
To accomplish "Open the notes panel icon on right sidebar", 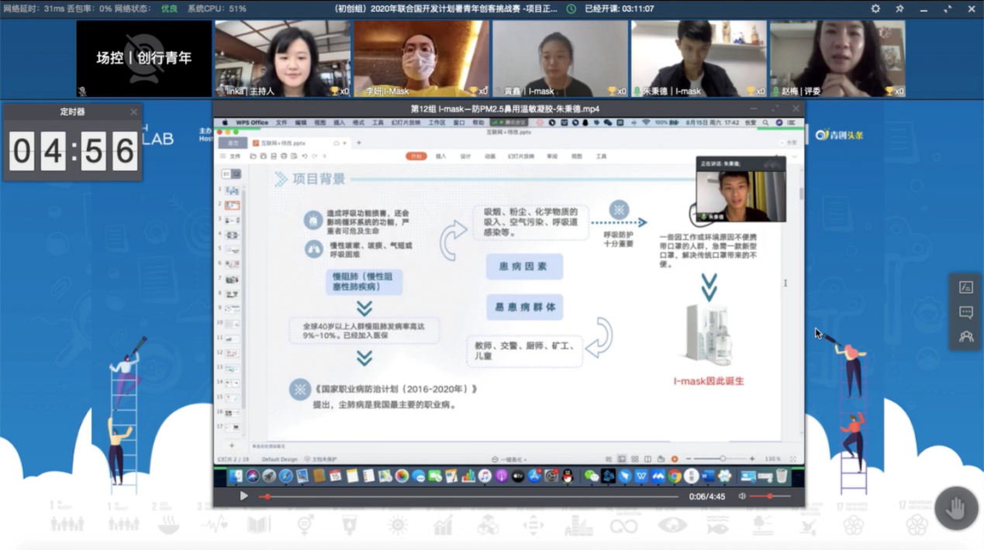I will coord(965,287).
